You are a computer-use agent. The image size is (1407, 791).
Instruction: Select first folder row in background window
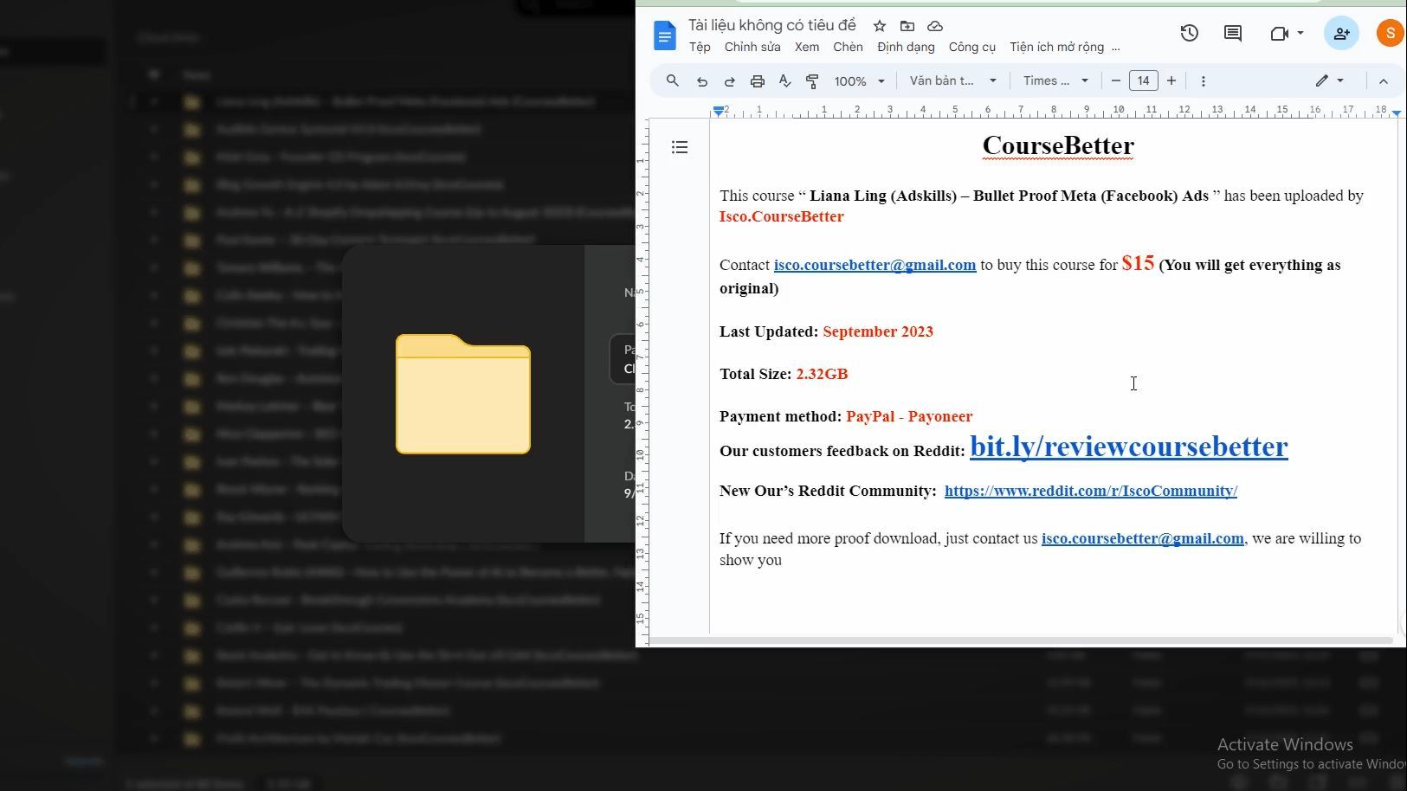click(384, 101)
